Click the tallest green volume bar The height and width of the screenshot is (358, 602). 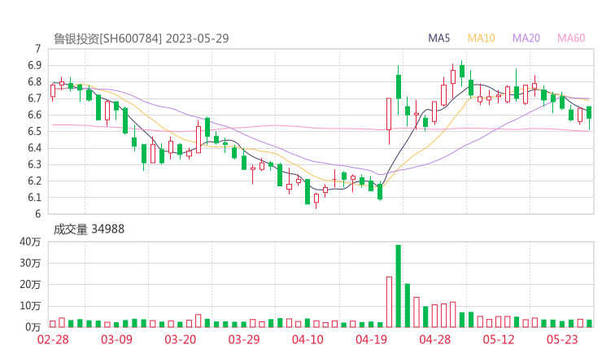[398, 286]
